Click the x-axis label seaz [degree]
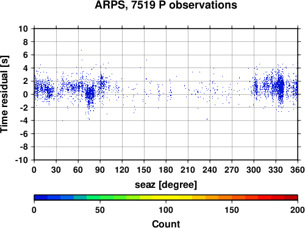 point(166,185)
